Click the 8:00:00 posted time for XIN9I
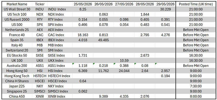 196,96
